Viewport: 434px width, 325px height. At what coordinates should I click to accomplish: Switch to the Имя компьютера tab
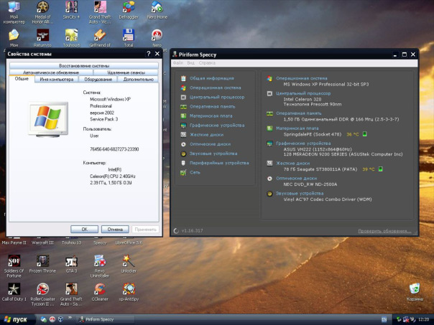click(57, 80)
